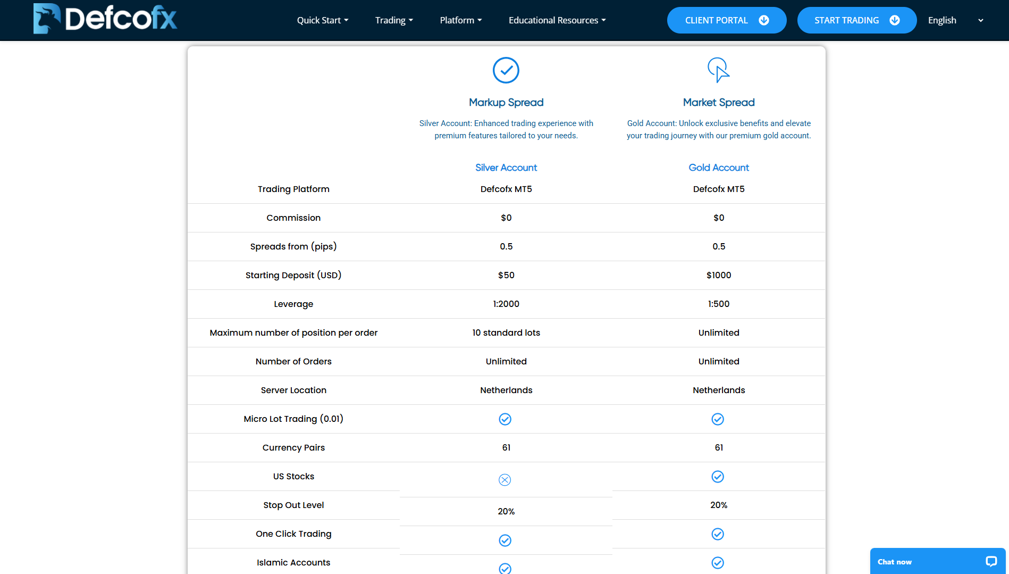Click Silver Account Micro Lot Trading checkmark

[x=505, y=419]
